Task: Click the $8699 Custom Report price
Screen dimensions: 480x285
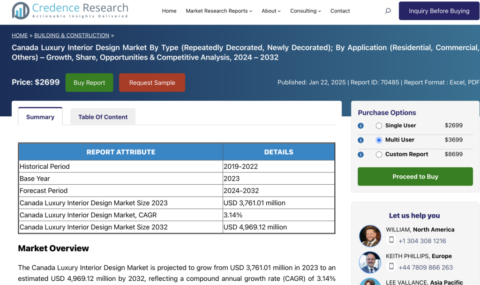Action: (x=454, y=154)
